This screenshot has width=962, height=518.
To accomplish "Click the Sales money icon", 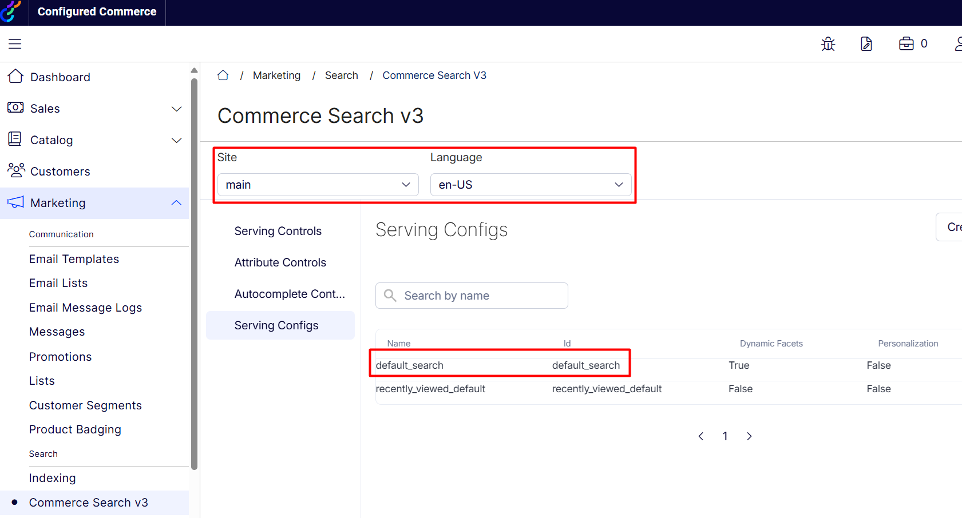I will (15, 108).
